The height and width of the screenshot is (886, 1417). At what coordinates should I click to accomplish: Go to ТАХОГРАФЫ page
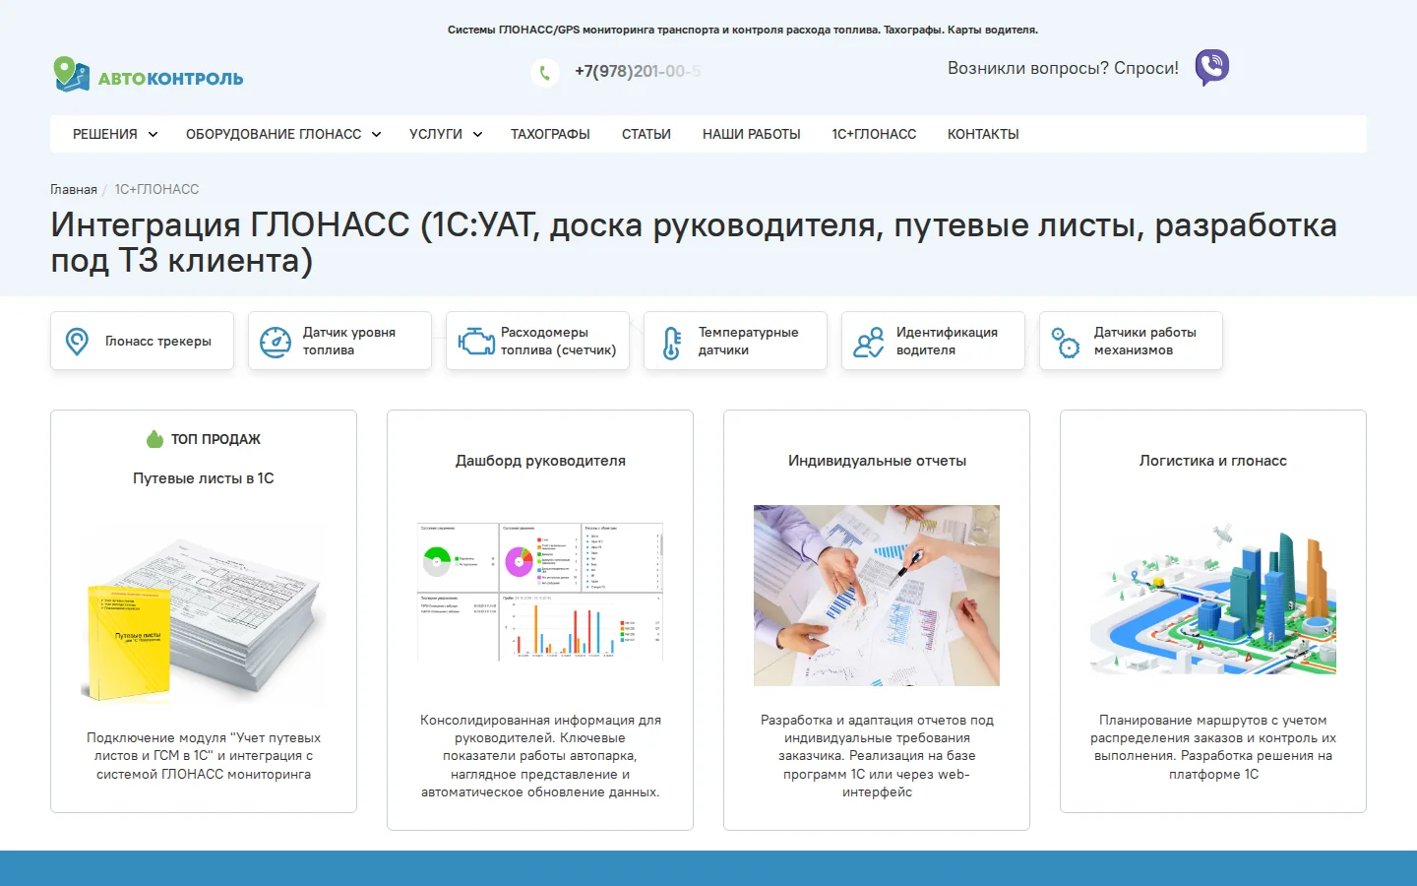point(550,134)
